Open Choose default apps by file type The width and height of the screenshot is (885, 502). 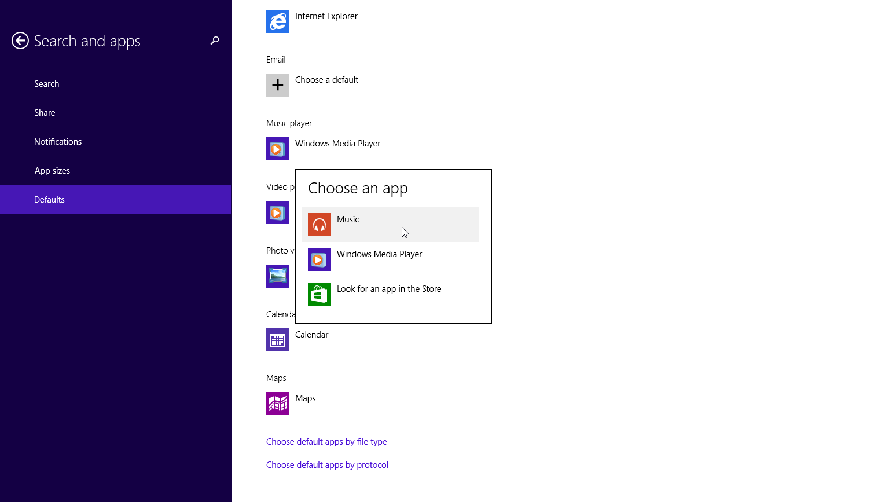point(326,442)
